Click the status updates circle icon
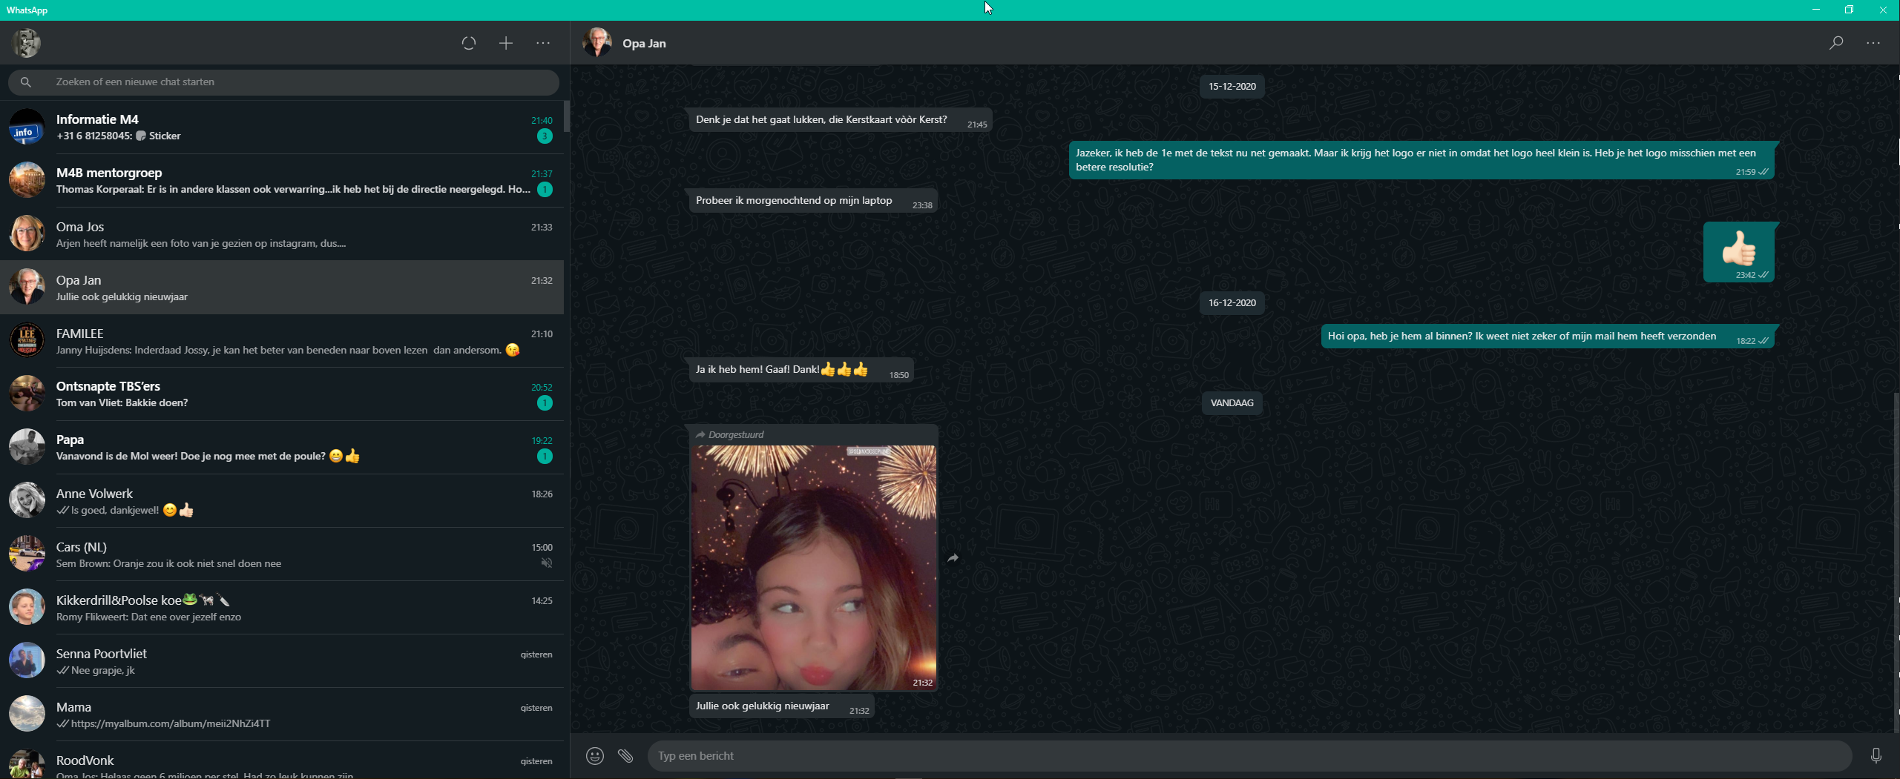The height and width of the screenshot is (779, 1900). pyautogui.click(x=468, y=43)
